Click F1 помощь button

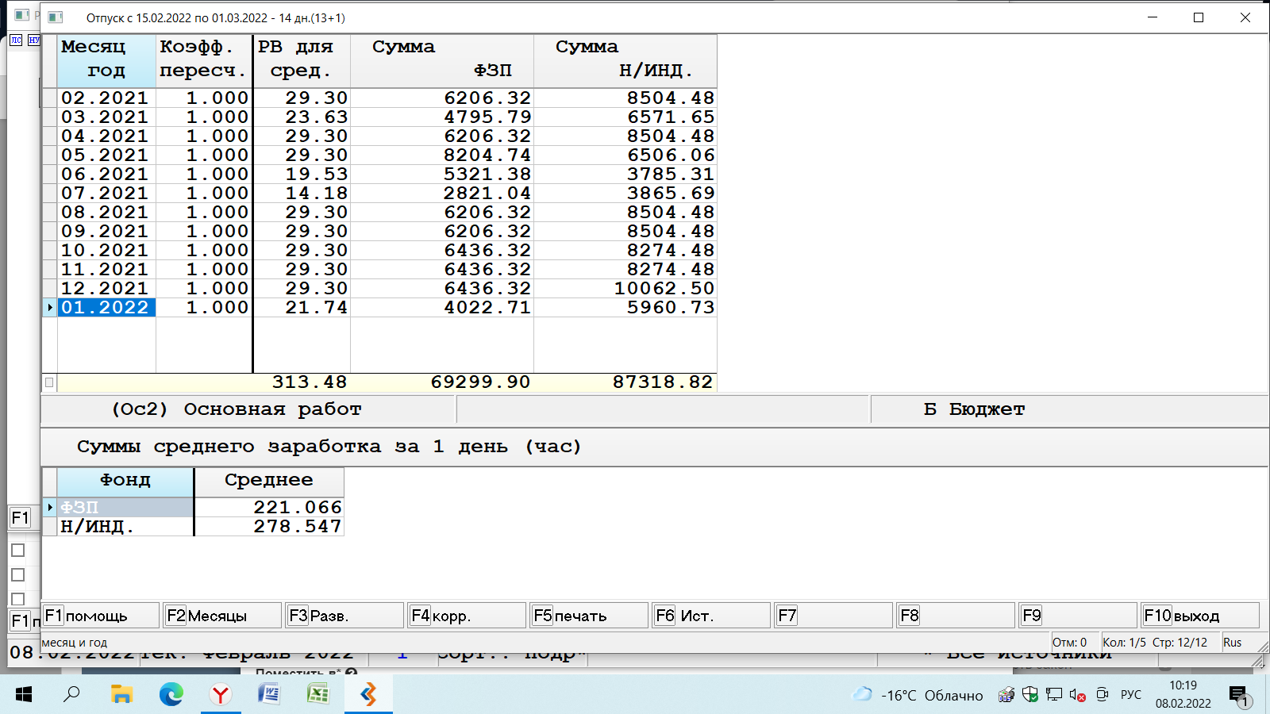[x=100, y=616]
